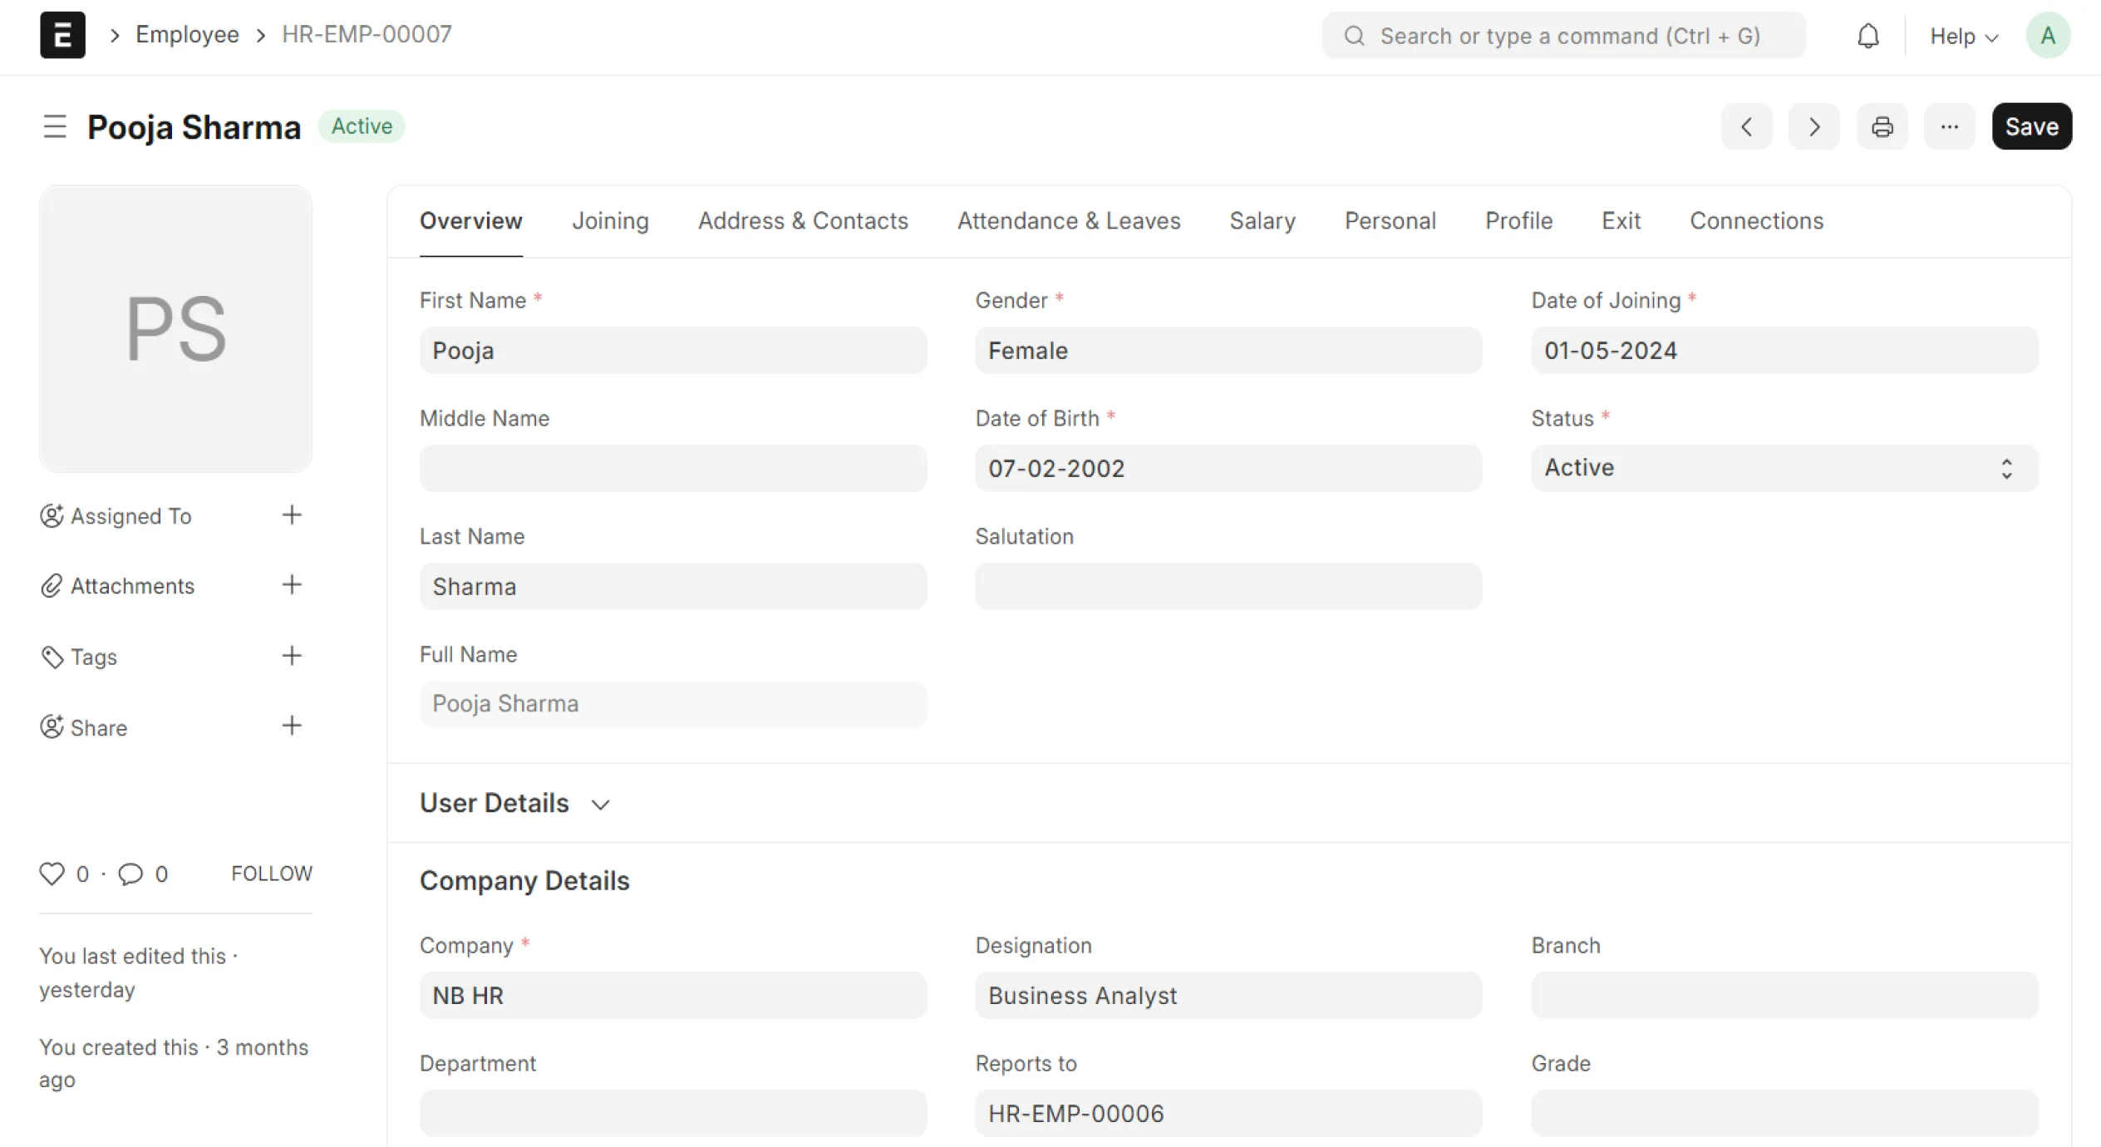2101x1147 pixels.
Task: Open the Attendance & Leaves tab
Action: pyautogui.click(x=1069, y=220)
